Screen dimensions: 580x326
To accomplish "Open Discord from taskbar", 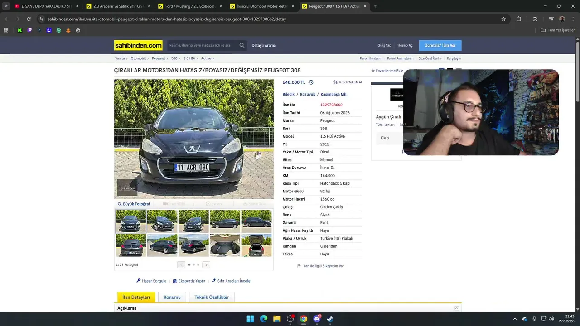I will (x=317, y=319).
